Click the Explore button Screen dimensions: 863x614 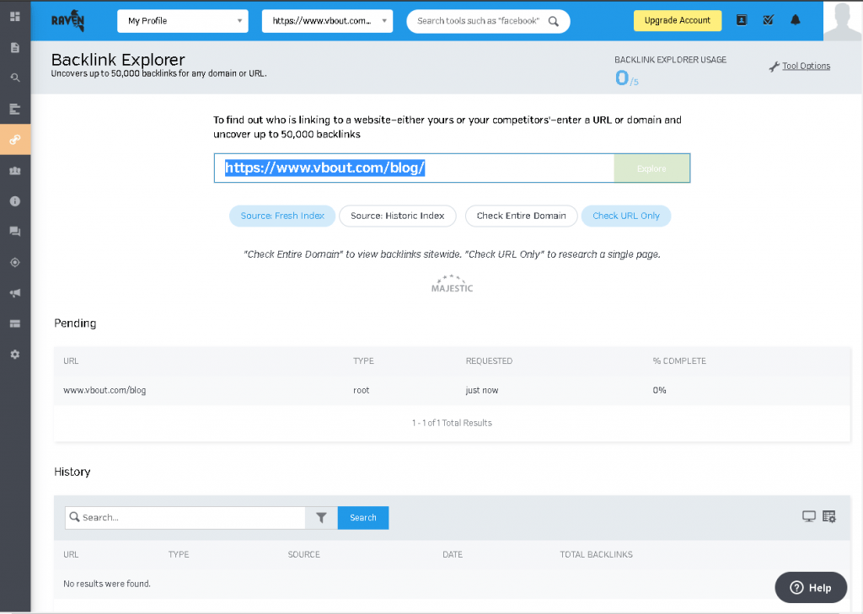[x=651, y=168]
